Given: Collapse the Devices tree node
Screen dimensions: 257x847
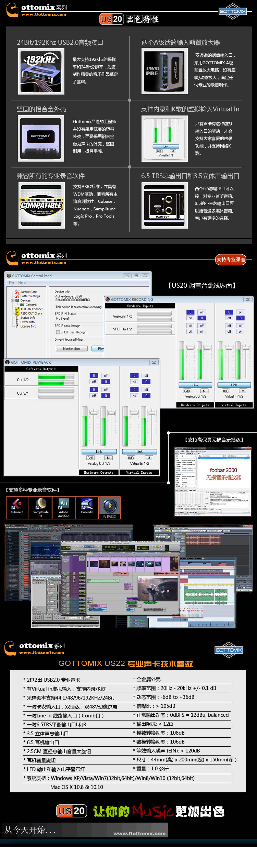Looking at the screenshot, I should click(12, 300).
